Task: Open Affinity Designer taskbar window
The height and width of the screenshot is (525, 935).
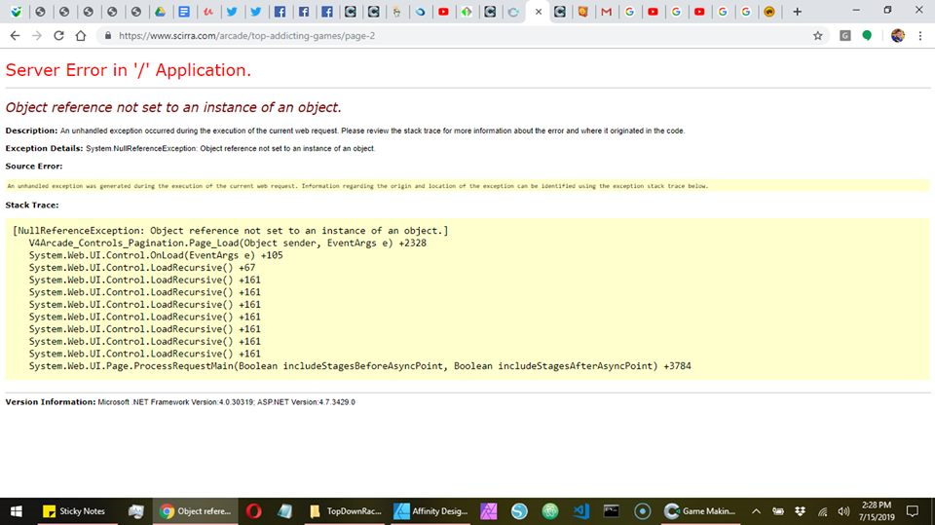Action: (x=431, y=510)
